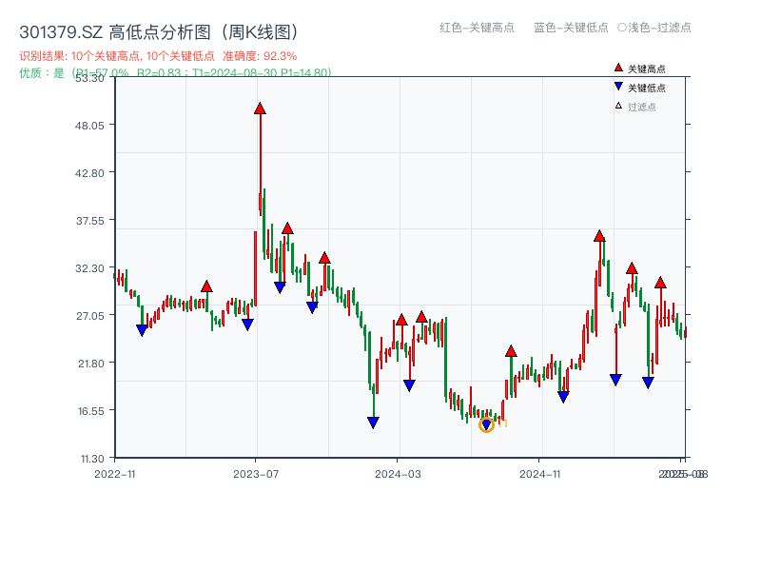The width and height of the screenshot is (761, 571).
Task: Click the header text 蓝色-关键低点
Action: [x=571, y=28]
